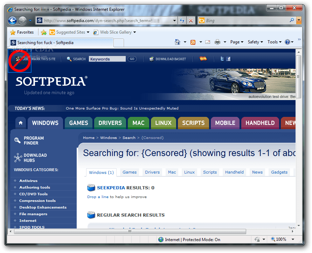Click the Forward navigation arrow
312x253 pixels.
(x=22, y=21)
